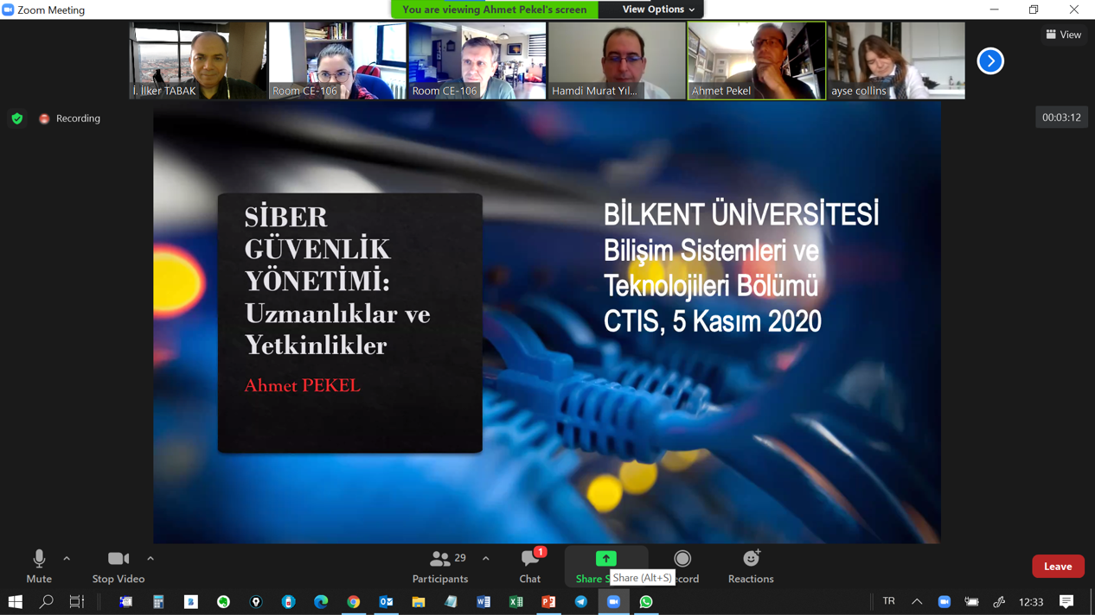Click the green Share Screen icon
1095x615 pixels.
pos(605,559)
